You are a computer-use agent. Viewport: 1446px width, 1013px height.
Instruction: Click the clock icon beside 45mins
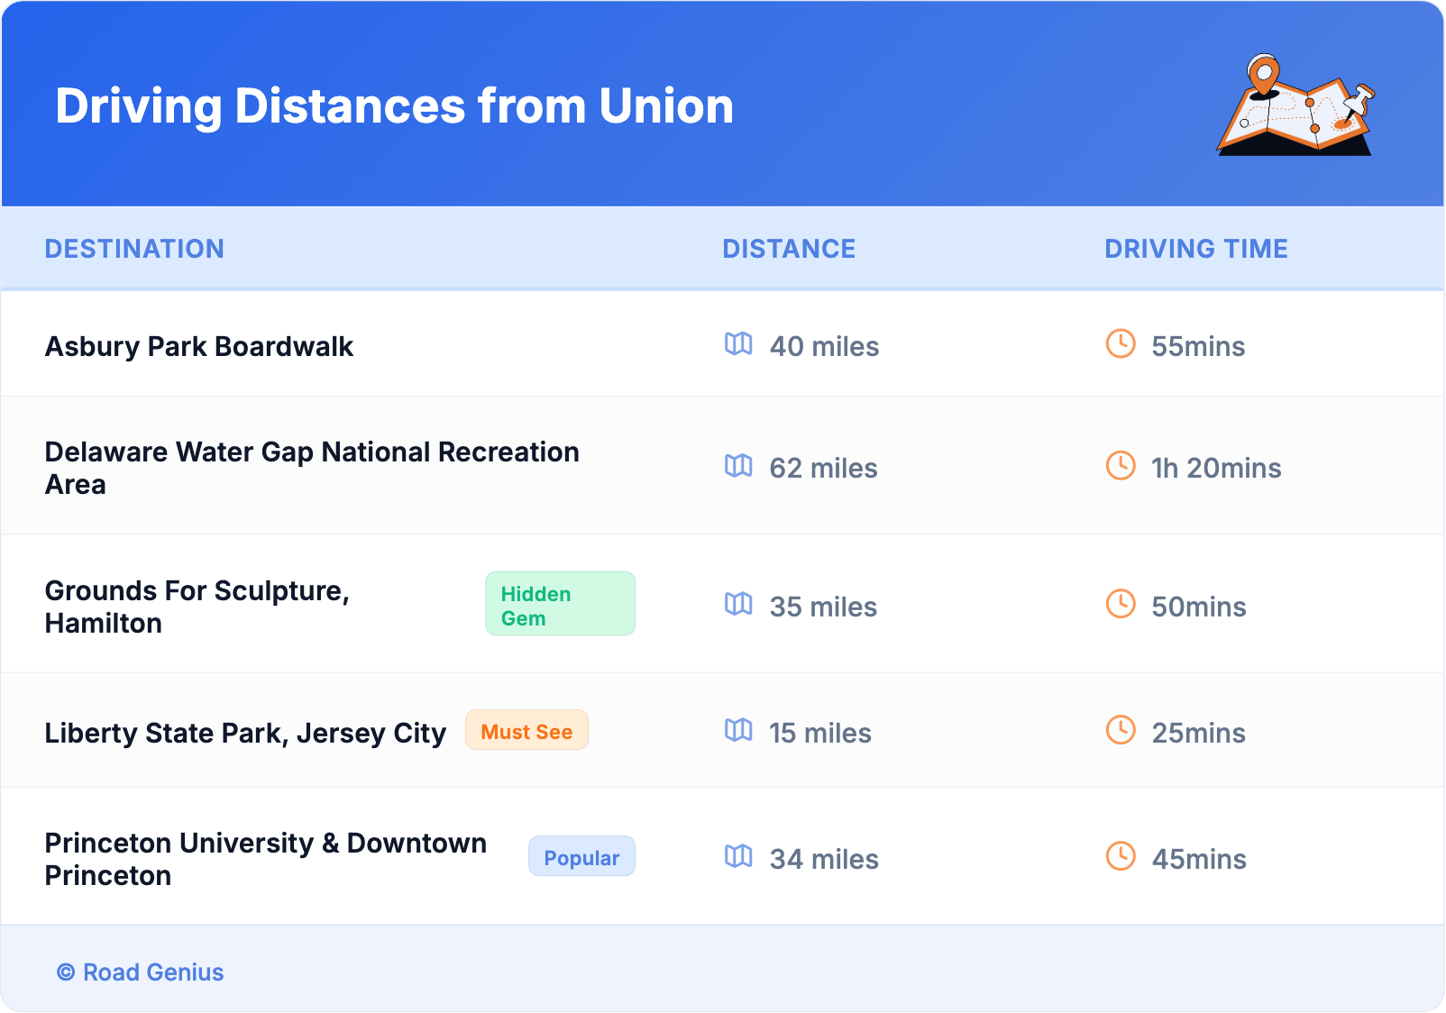tap(1121, 857)
